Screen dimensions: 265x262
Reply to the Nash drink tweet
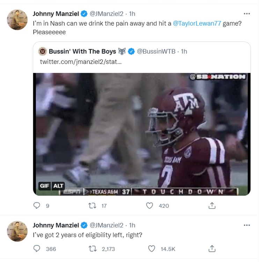coord(37,206)
